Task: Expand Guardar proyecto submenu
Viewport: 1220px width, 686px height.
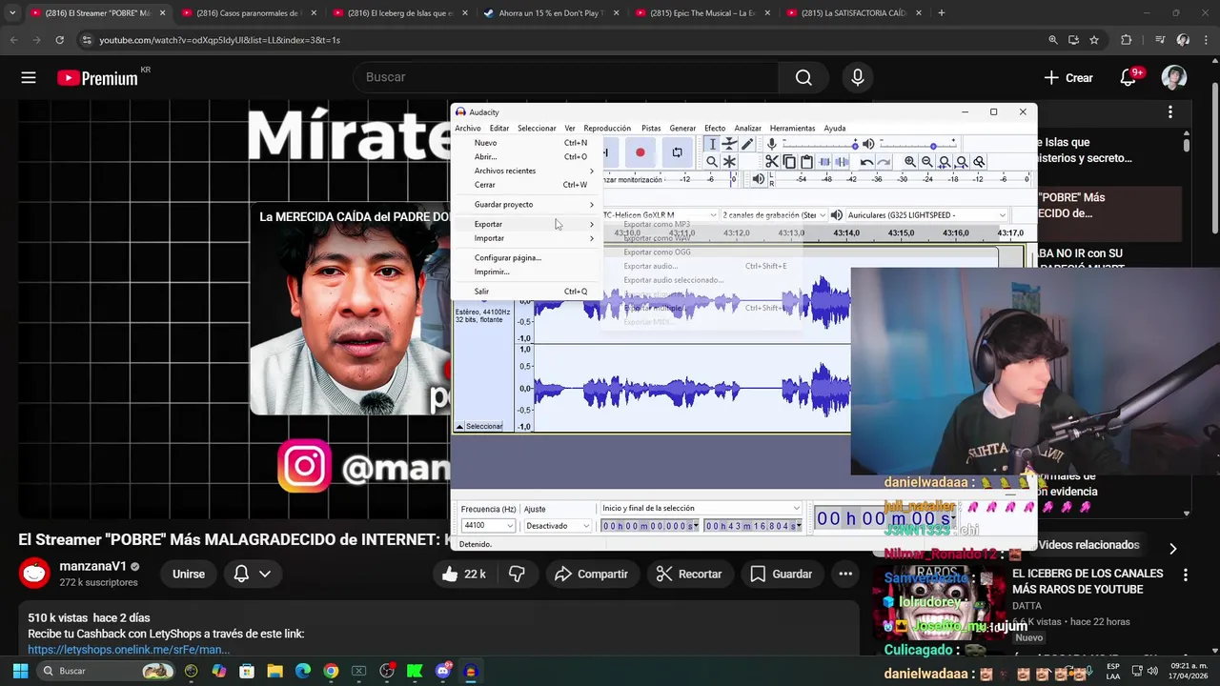Action: click(528, 205)
